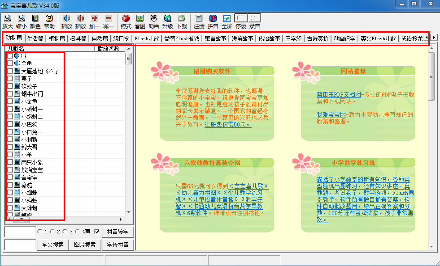
Task: Switch to the 植物篇 tab
Action: click(57, 38)
